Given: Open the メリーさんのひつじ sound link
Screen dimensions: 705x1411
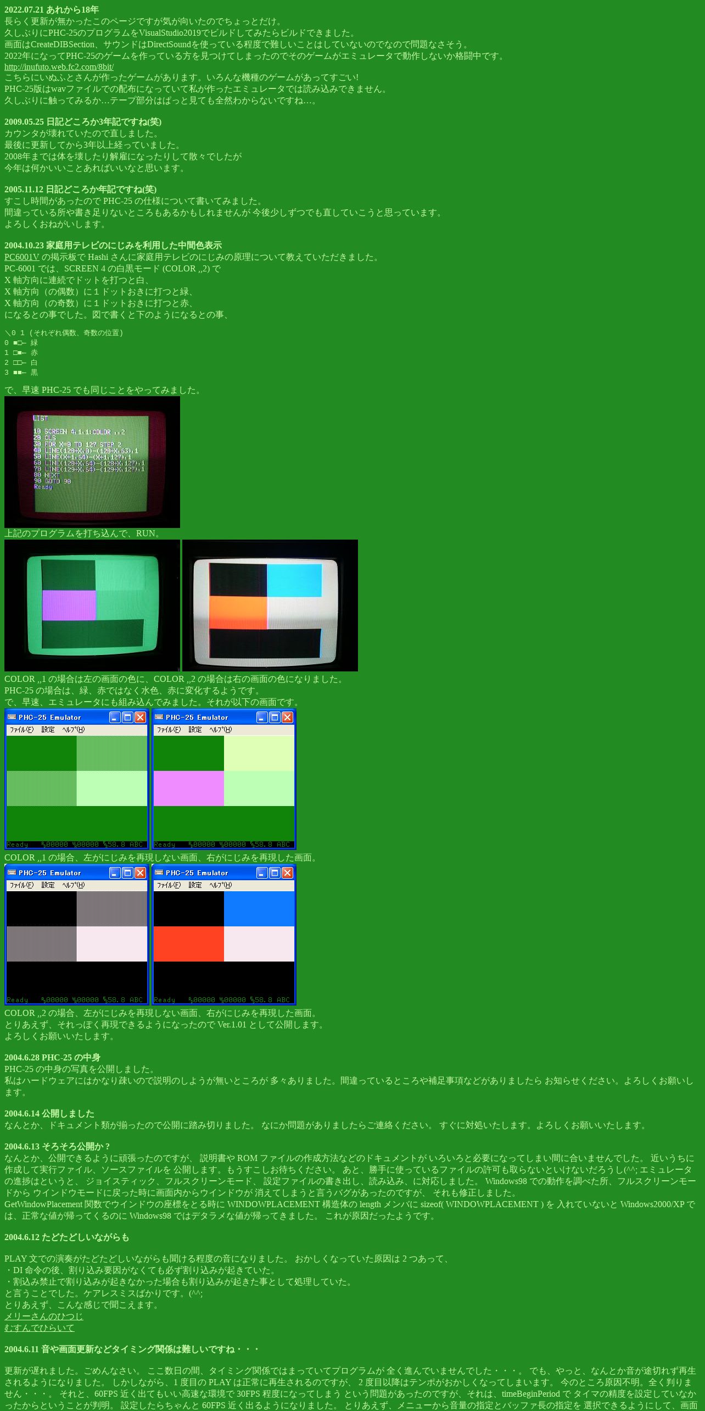Looking at the screenshot, I should click(x=44, y=1316).
